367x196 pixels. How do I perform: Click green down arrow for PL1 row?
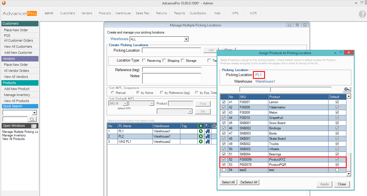click(x=201, y=131)
